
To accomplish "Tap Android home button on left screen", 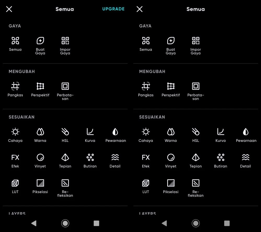I will point(65,223).
